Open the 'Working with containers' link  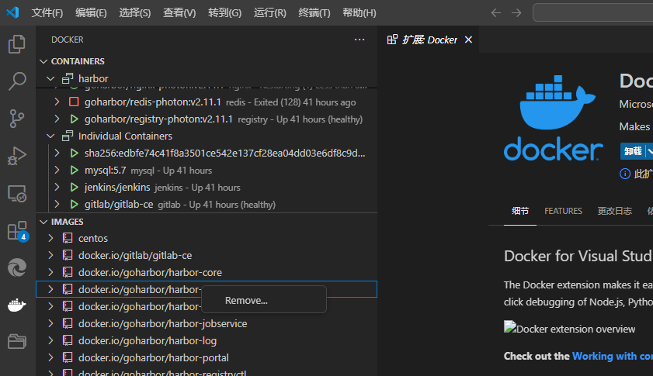point(612,356)
